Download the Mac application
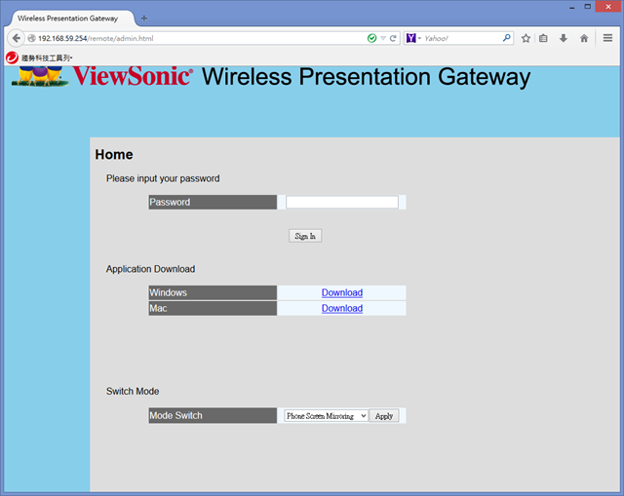Screen dimensions: 624x496 click(x=342, y=308)
